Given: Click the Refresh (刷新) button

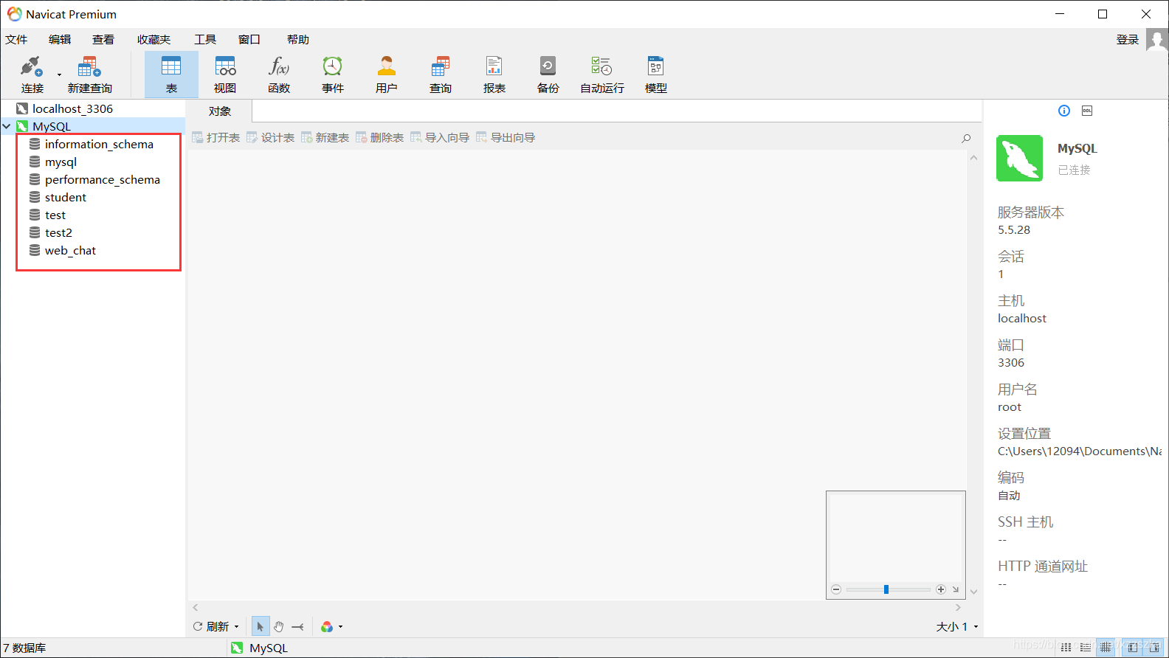Looking at the screenshot, I should pyautogui.click(x=212, y=626).
